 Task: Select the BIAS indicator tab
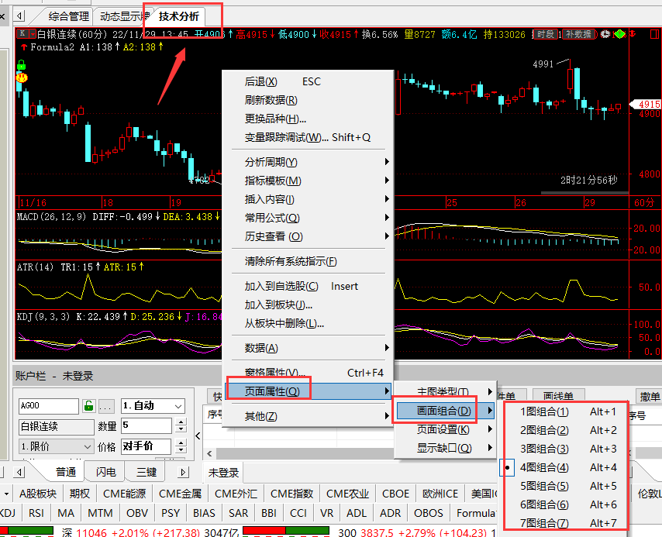click(204, 513)
